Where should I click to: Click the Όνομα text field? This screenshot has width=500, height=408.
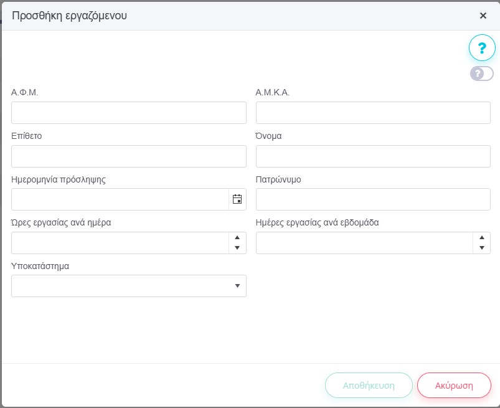[373, 156]
